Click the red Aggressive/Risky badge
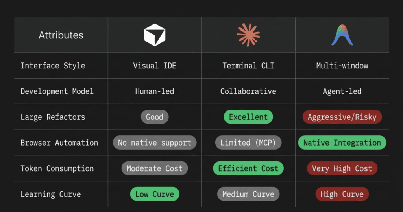The height and width of the screenshot is (212, 403). tap(342, 117)
